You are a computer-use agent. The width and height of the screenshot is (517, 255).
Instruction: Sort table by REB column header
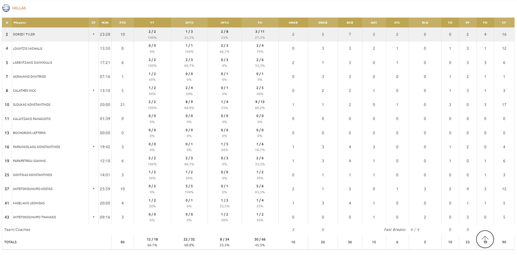coord(350,23)
